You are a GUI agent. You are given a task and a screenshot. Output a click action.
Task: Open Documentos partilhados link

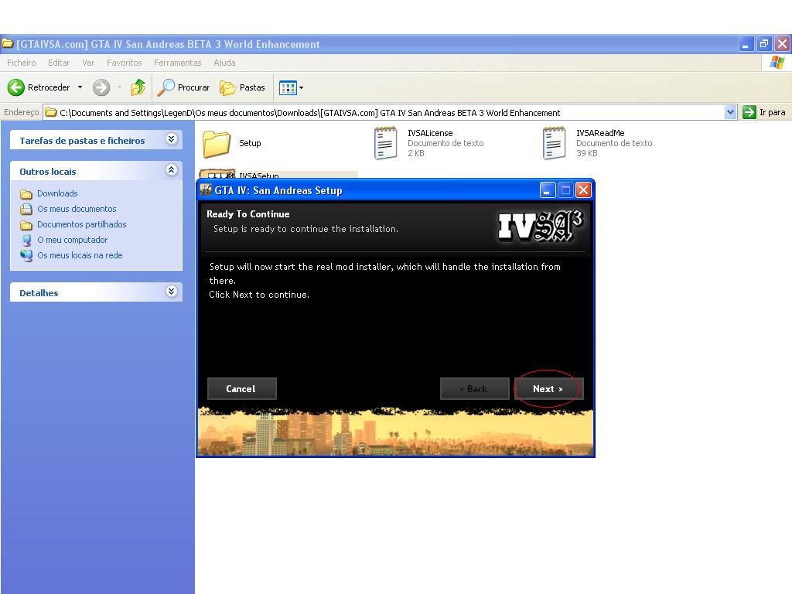[x=82, y=224]
